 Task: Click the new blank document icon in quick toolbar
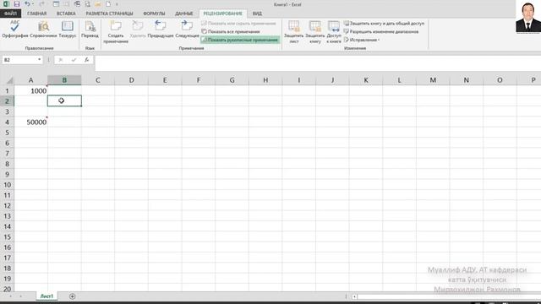tap(108, 4)
